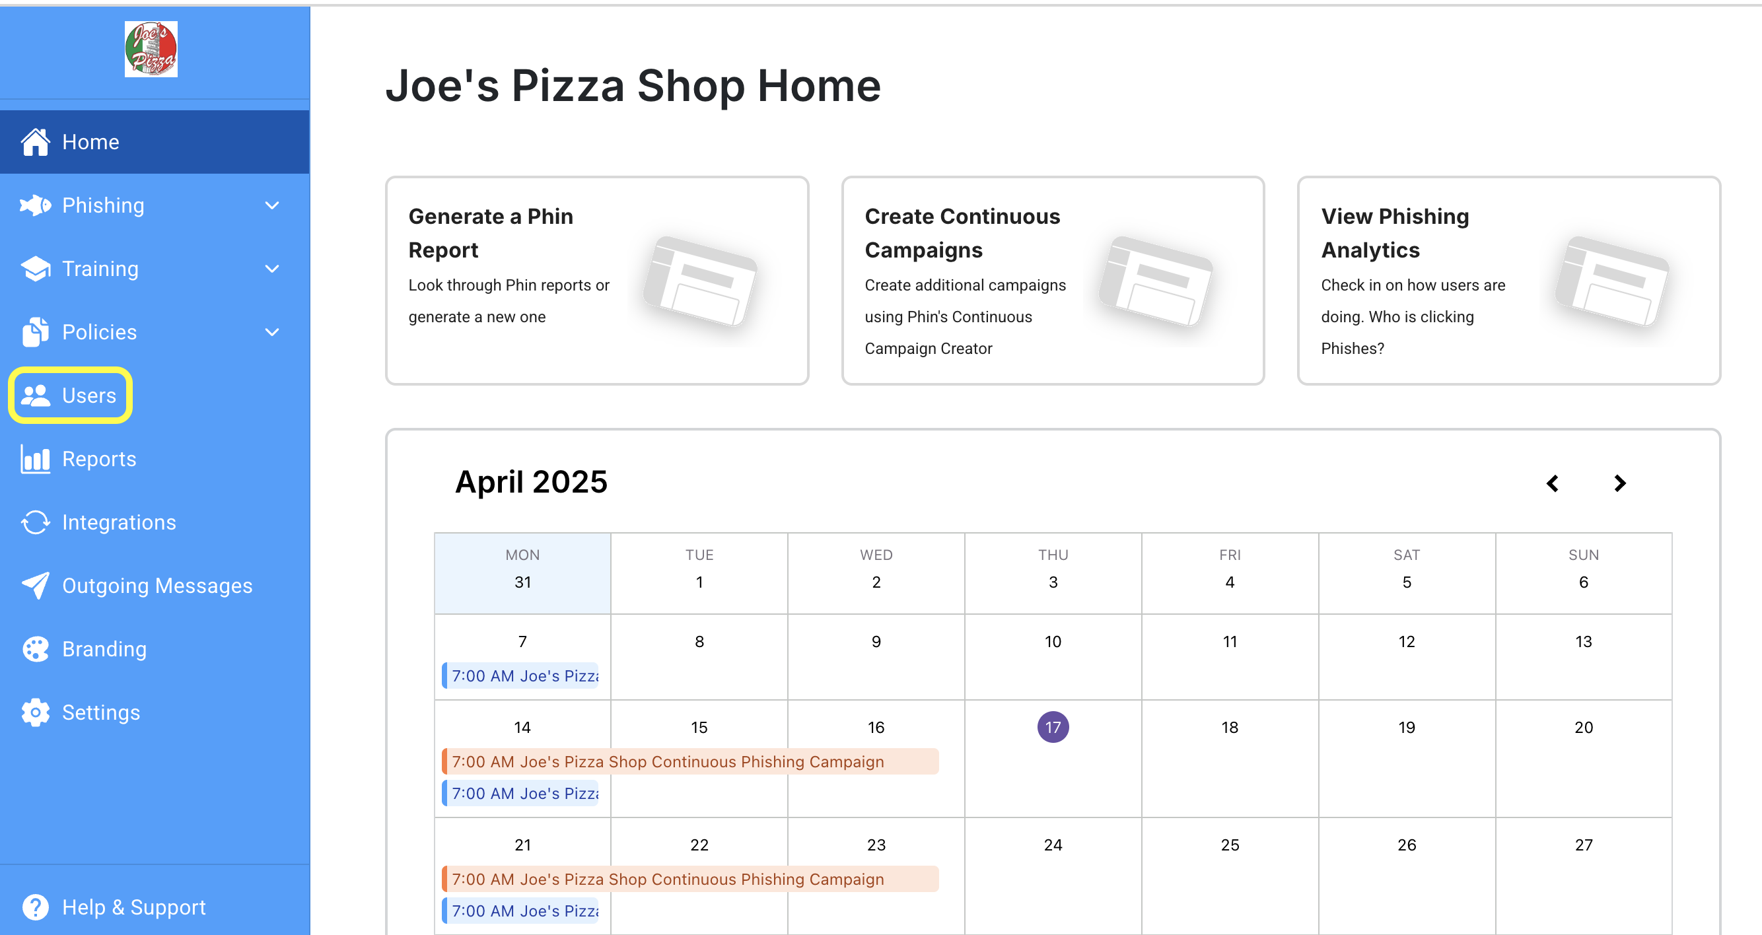
Task: Expand the Training submenu chevron
Action: coord(272,269)
